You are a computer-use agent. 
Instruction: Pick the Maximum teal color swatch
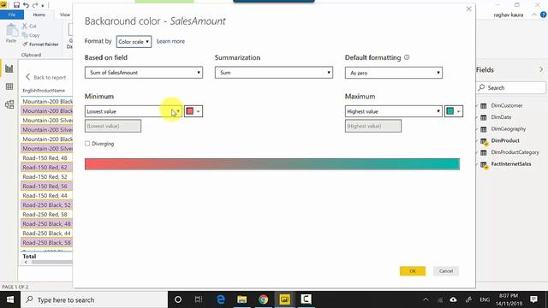click(x=454, y=111)
